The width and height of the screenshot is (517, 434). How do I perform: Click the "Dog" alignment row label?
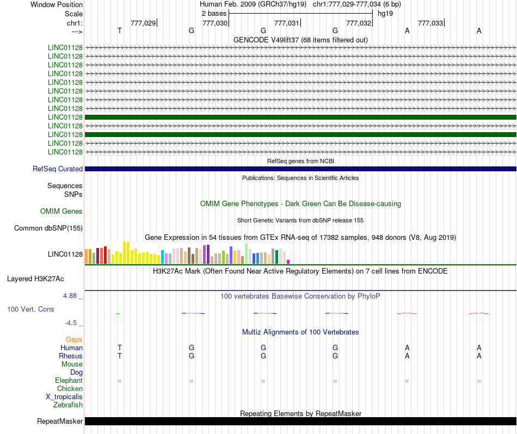click(76, 373)
